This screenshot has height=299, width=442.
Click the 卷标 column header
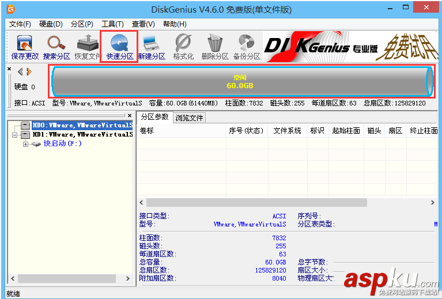[x=182, y=130]
